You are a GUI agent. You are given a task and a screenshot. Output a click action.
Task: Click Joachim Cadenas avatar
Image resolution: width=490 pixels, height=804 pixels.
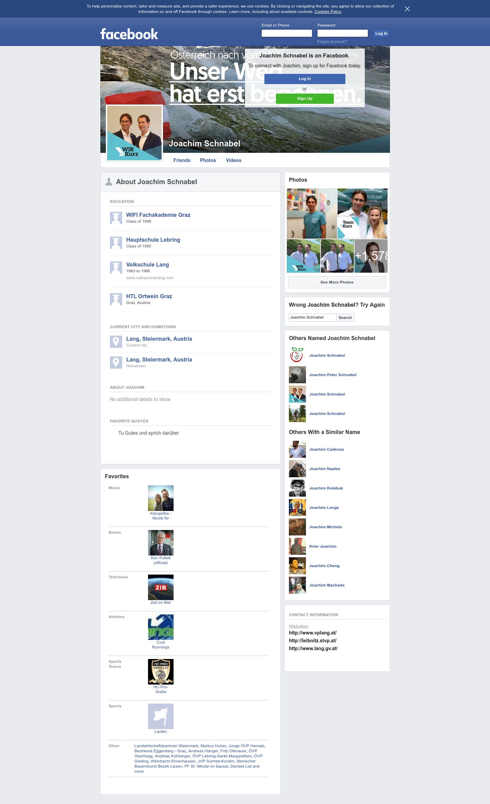pos(297,449)
